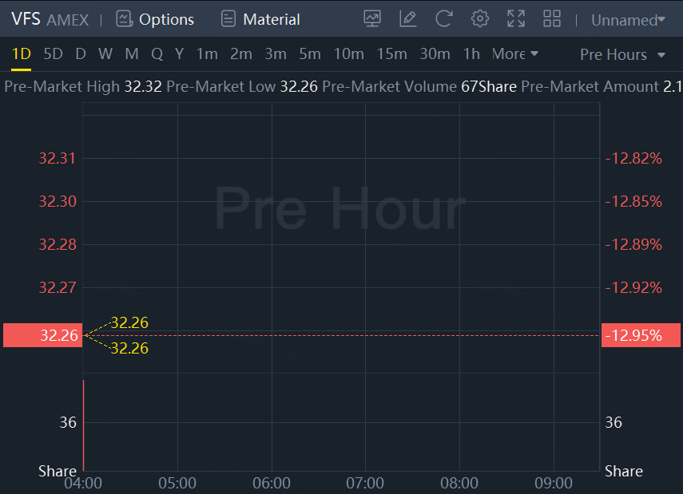Select the 15m interval tab
This screenshot has width=683, height=494.
391,54
